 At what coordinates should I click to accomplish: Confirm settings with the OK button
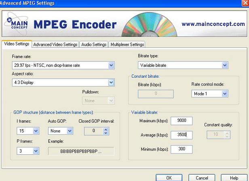click(x=169, y=178)
